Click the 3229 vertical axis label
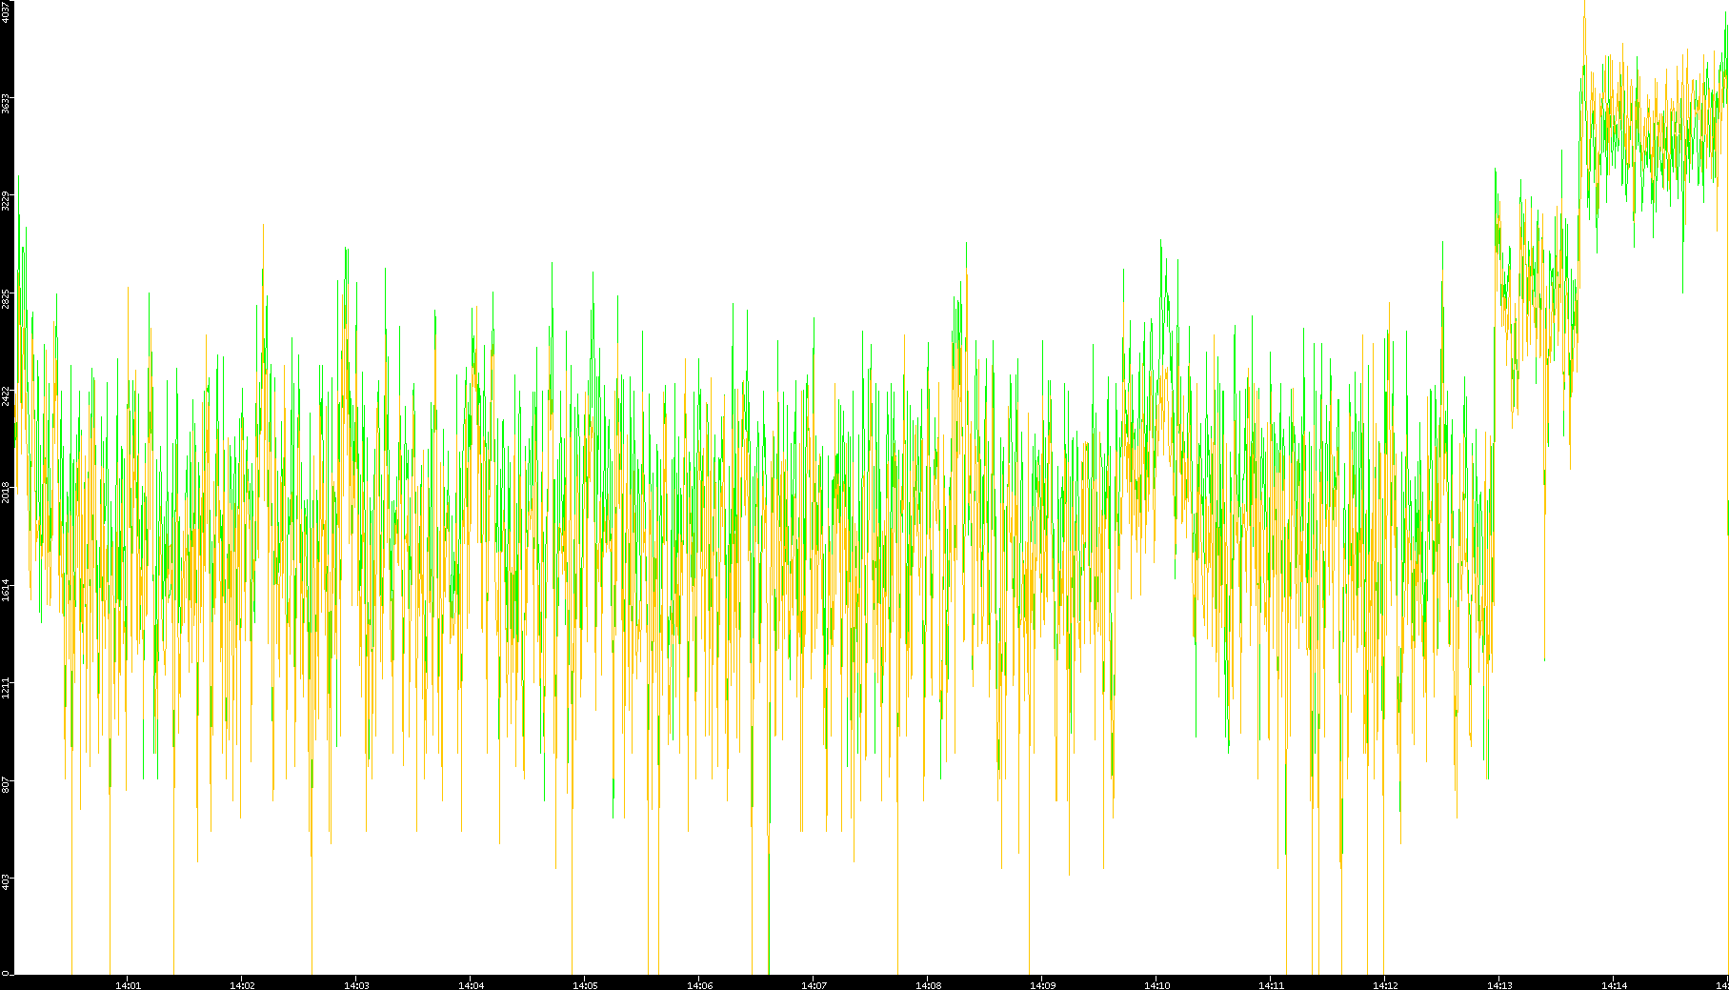The width and height of the screenshot is (1729, 990). (7, 200)
